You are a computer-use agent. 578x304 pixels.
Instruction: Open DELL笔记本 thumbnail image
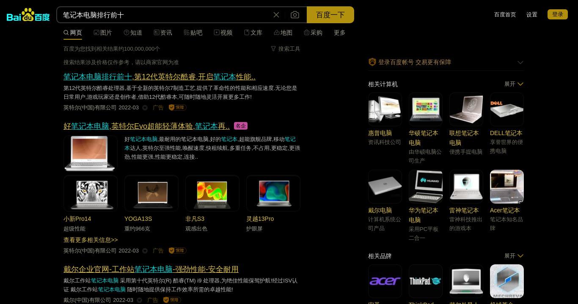click(x=507, y=109)
